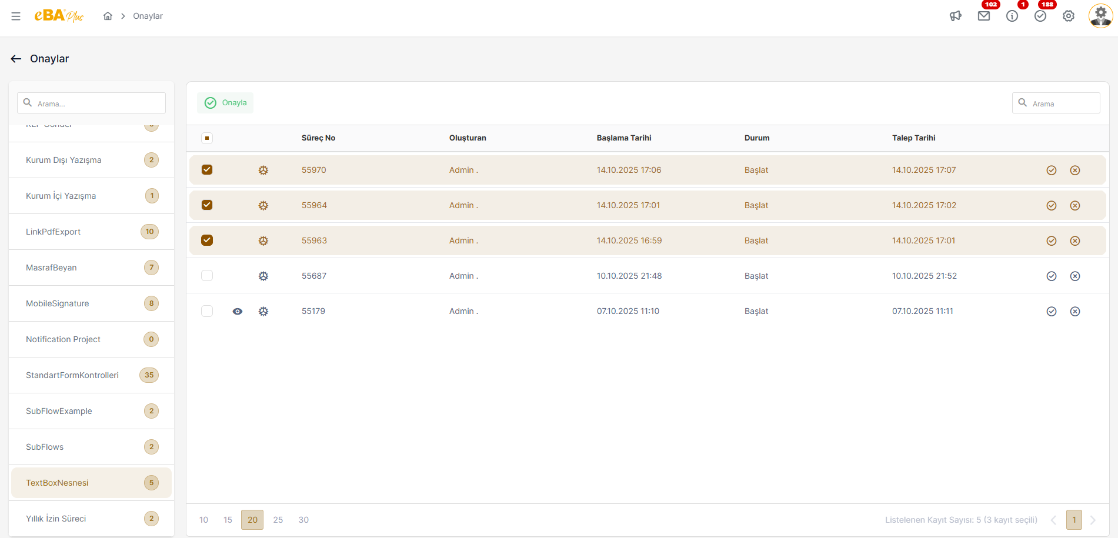This screenshot has width=1118, height=538.
Task: Toggle the select-all checkbox in table header
Action: coord(207,138)
